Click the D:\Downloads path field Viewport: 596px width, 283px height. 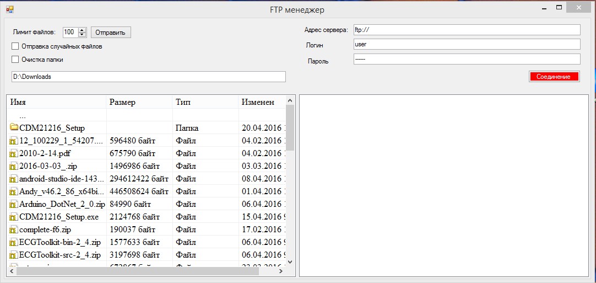[x=148, y=77]
